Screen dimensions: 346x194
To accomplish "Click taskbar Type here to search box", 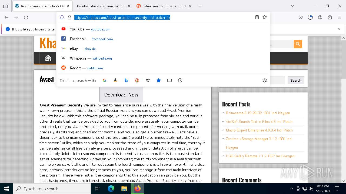I will coord(52,189).
